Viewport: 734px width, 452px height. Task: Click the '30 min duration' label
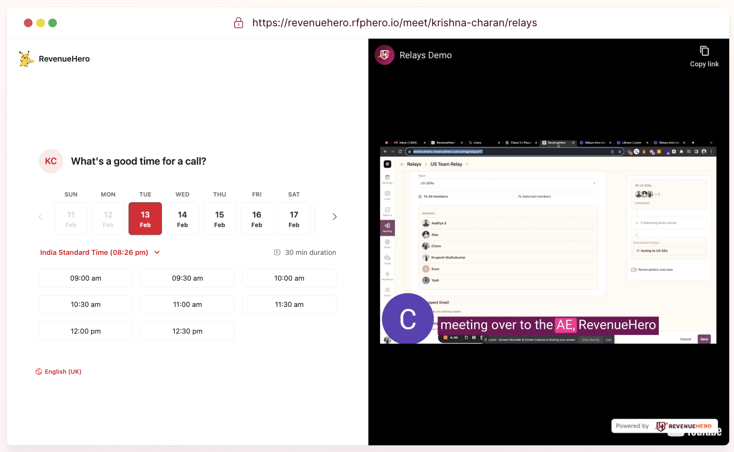(x=311, y=252)
